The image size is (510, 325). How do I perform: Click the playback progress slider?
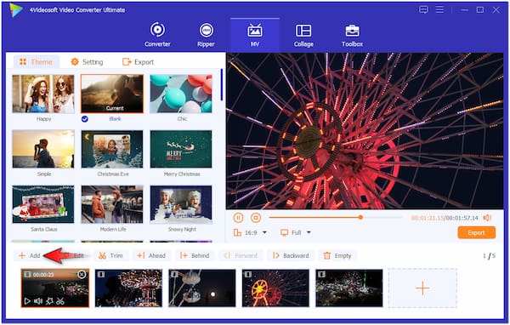point(336,217)
